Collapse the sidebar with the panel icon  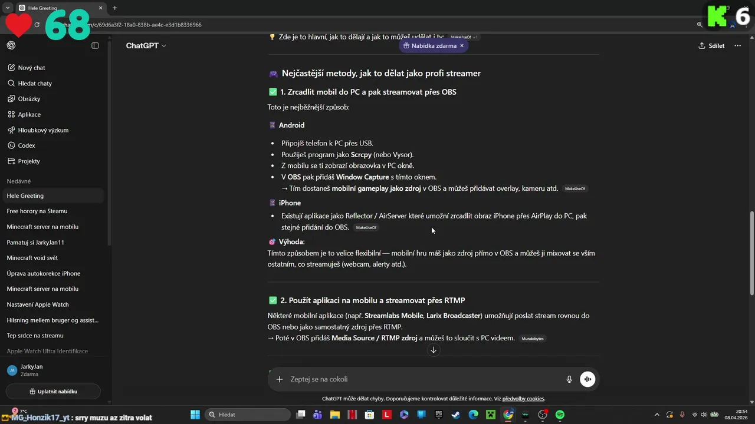point(95,45)
